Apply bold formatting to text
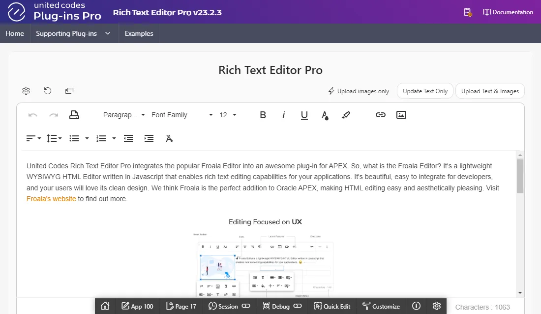This screenshot has height=314, width=541. point(263,115)
